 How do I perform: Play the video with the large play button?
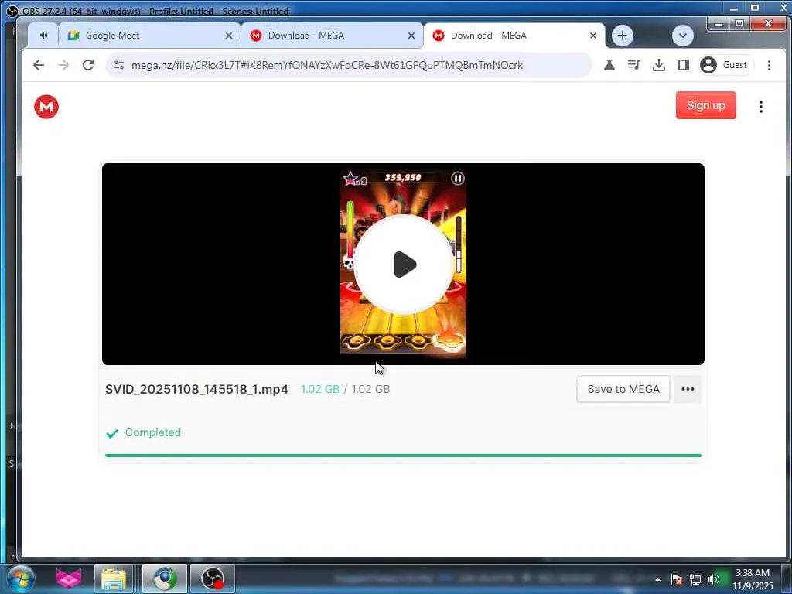coord(404,265)
